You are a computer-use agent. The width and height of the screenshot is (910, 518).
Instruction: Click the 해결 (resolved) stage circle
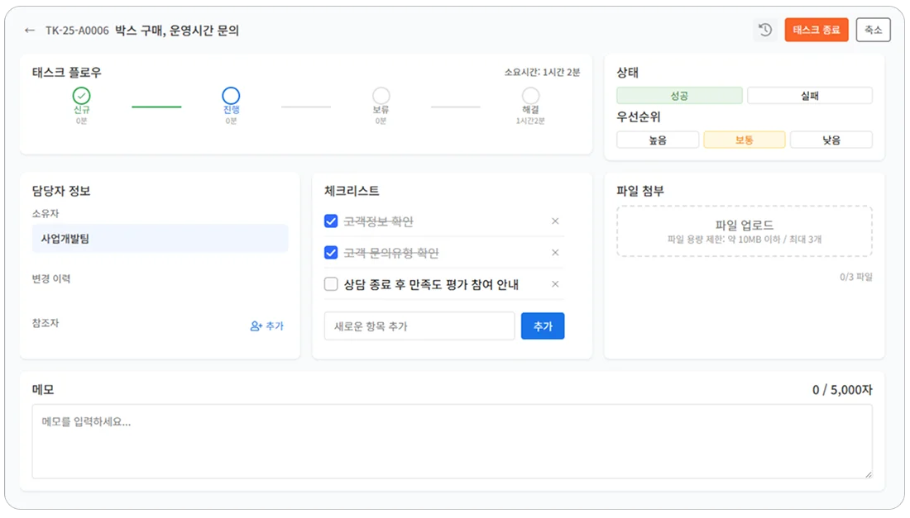tap(530, 96)
